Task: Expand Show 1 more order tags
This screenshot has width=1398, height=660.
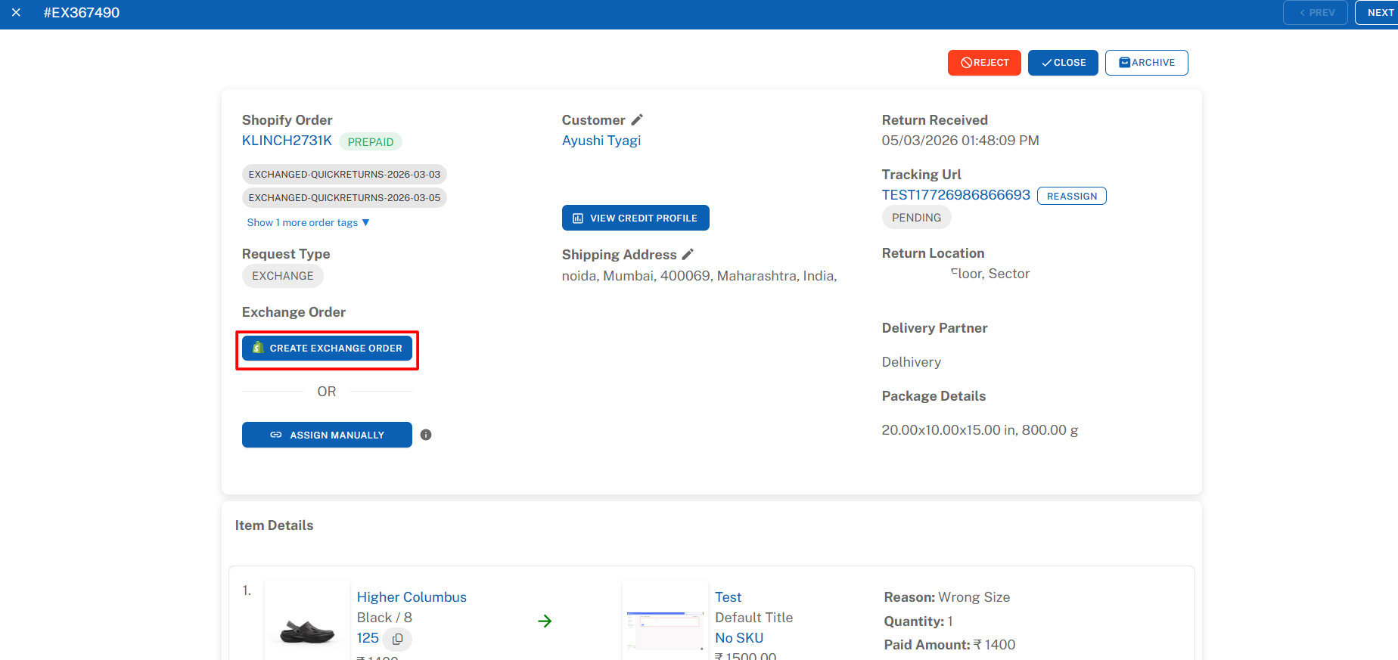Action: [x=308, y=222]
